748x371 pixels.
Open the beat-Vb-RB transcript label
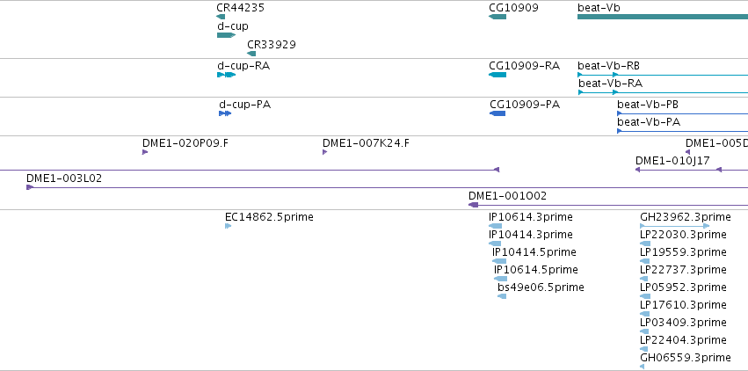pos(609,65)
